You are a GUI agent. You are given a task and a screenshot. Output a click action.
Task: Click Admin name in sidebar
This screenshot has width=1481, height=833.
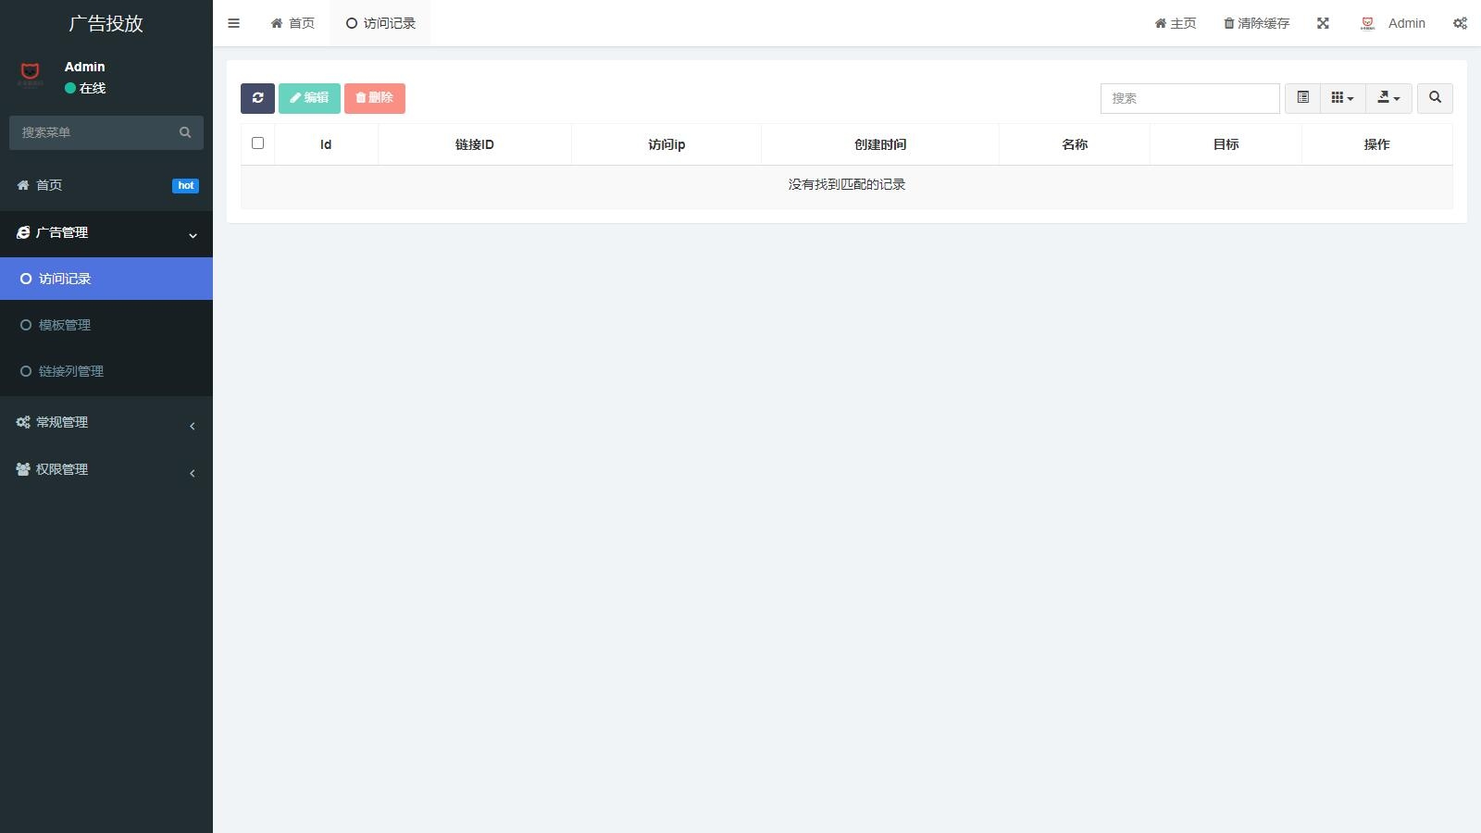point(84,67)
